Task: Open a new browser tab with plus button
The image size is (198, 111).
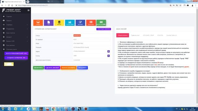Action: (28, 2)
